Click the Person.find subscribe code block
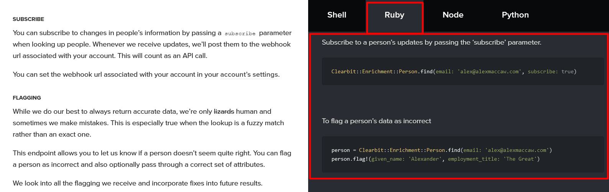 (x=462, y=71)
